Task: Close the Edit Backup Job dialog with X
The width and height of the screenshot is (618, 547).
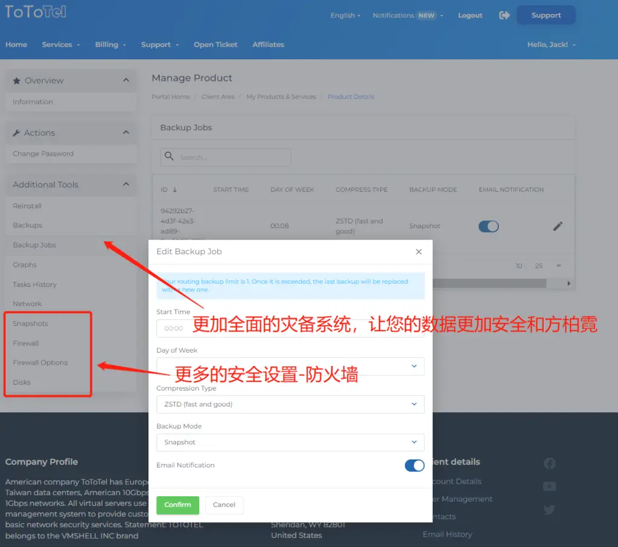Action: [x=418, y=252]
